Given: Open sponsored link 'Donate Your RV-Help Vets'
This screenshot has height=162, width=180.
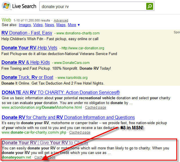Looking at the screenshot, I should coord(29,48).
